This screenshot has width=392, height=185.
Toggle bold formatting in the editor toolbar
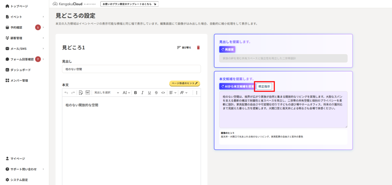tap(135, 92)
